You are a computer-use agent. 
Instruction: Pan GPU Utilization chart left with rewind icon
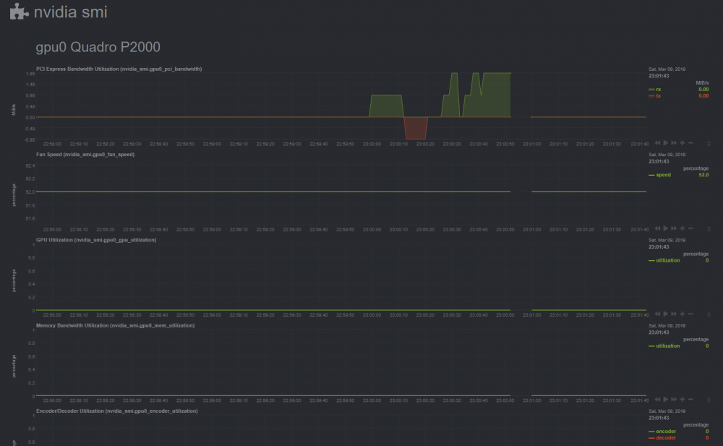tap(657, 314)
